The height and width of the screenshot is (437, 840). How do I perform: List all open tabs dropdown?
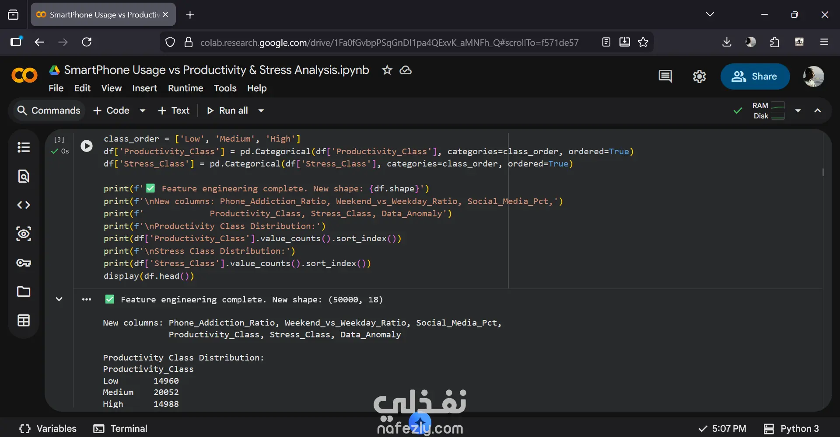click(x=710, y=14)
